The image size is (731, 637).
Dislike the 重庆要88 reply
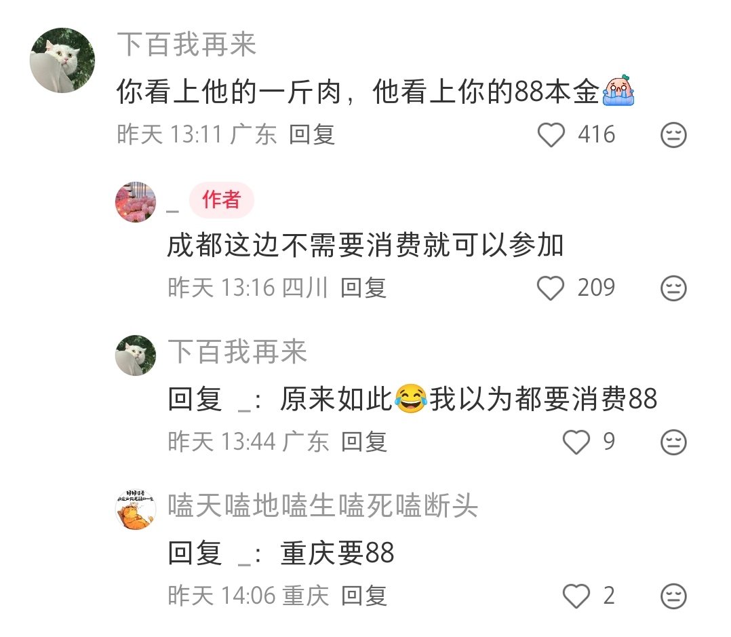(x=673, y=596)
